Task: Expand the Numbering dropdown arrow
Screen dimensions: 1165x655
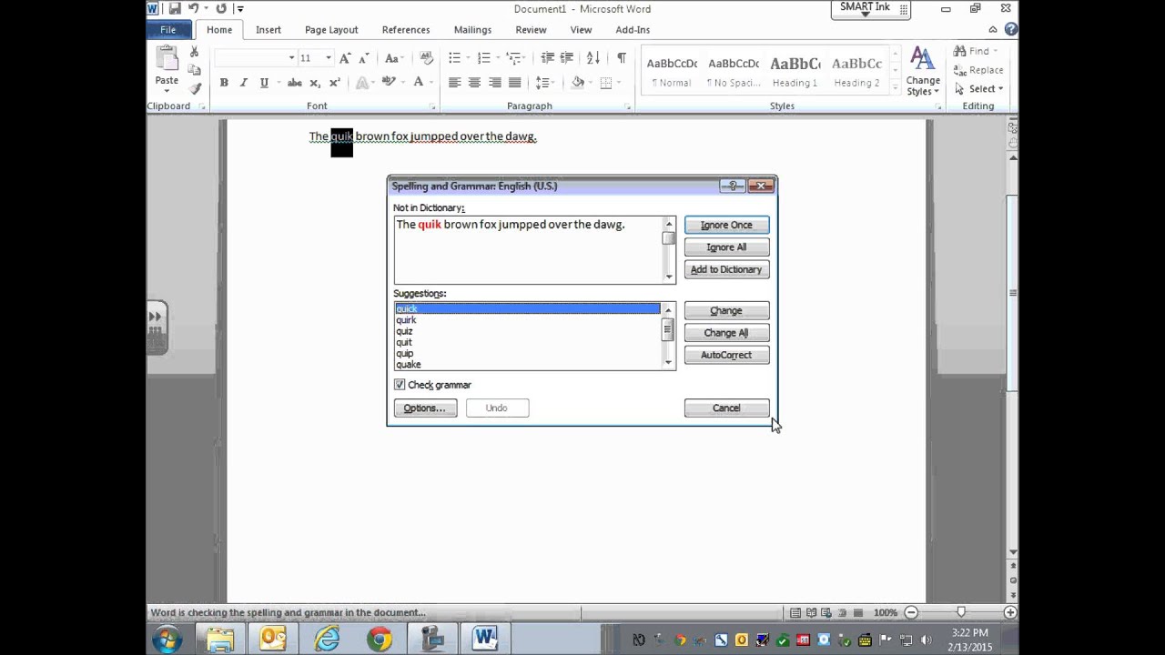Action: pos(497,58)
